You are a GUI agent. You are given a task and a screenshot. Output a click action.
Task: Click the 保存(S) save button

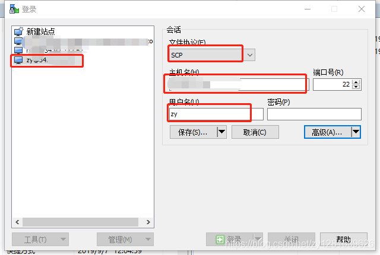(x=193, y=132)
